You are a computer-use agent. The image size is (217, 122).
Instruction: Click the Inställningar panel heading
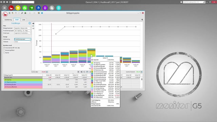[16, 23]
